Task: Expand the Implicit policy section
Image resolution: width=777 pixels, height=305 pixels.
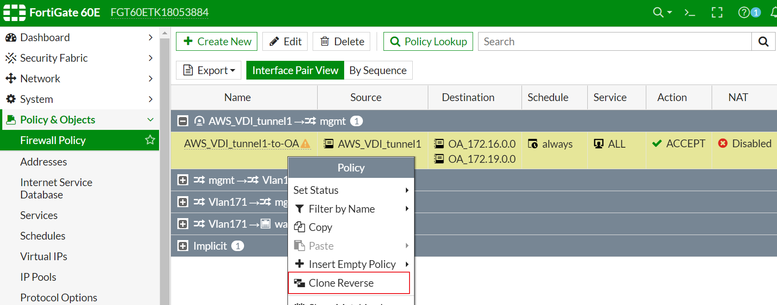Action: pos(183,246)
